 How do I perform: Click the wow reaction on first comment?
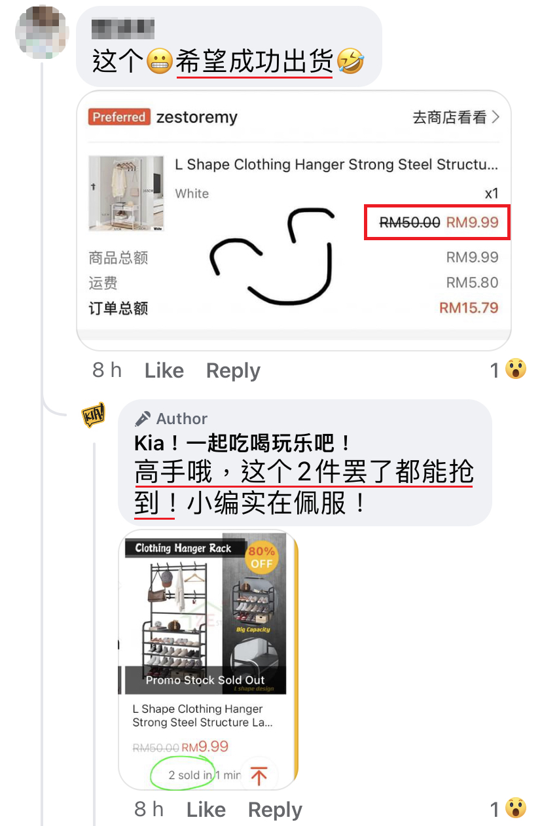coord(516,370)
